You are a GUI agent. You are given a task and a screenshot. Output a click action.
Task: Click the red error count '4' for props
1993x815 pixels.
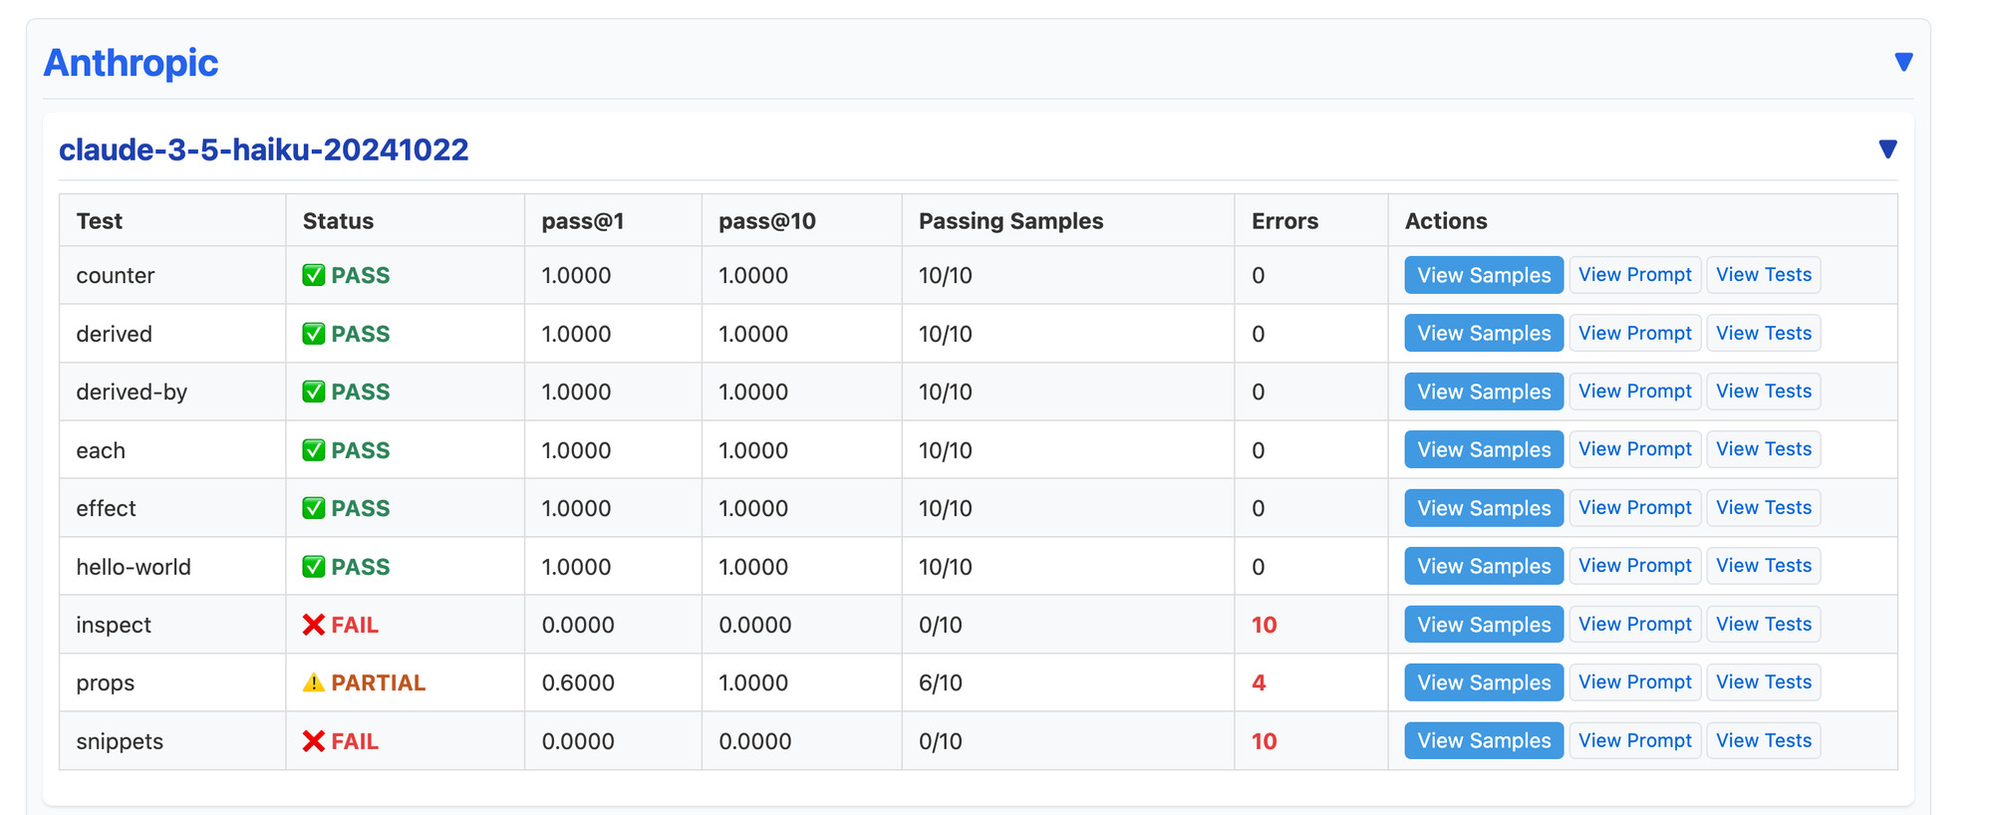click(1259, 683)
